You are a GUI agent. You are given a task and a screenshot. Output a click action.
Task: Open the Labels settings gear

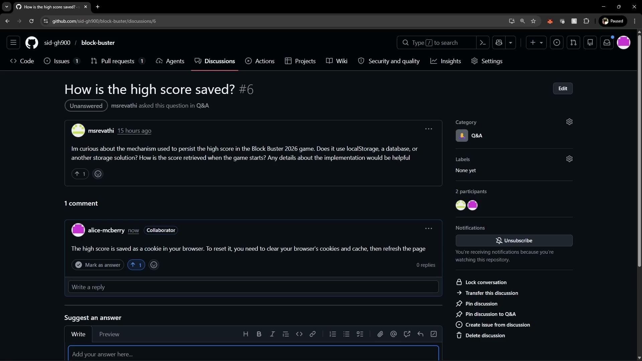[x=569, y=159]
